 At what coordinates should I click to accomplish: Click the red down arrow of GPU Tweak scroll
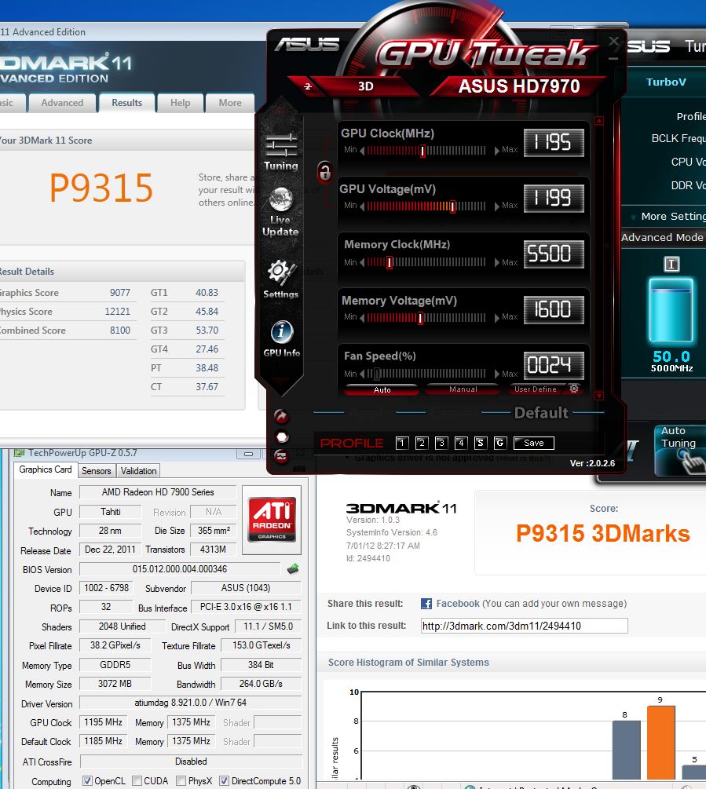(599, 396)
